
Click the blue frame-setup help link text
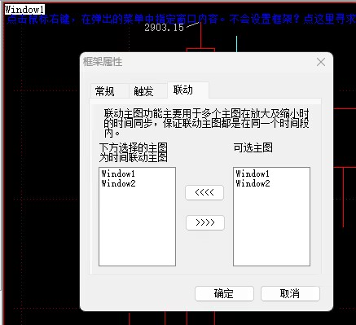tap(181, 19)
